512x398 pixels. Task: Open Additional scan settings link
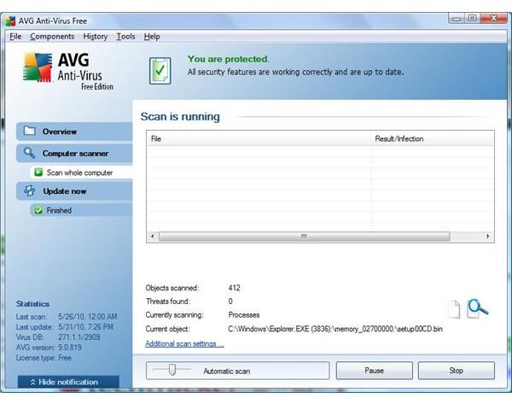point(184,343)
